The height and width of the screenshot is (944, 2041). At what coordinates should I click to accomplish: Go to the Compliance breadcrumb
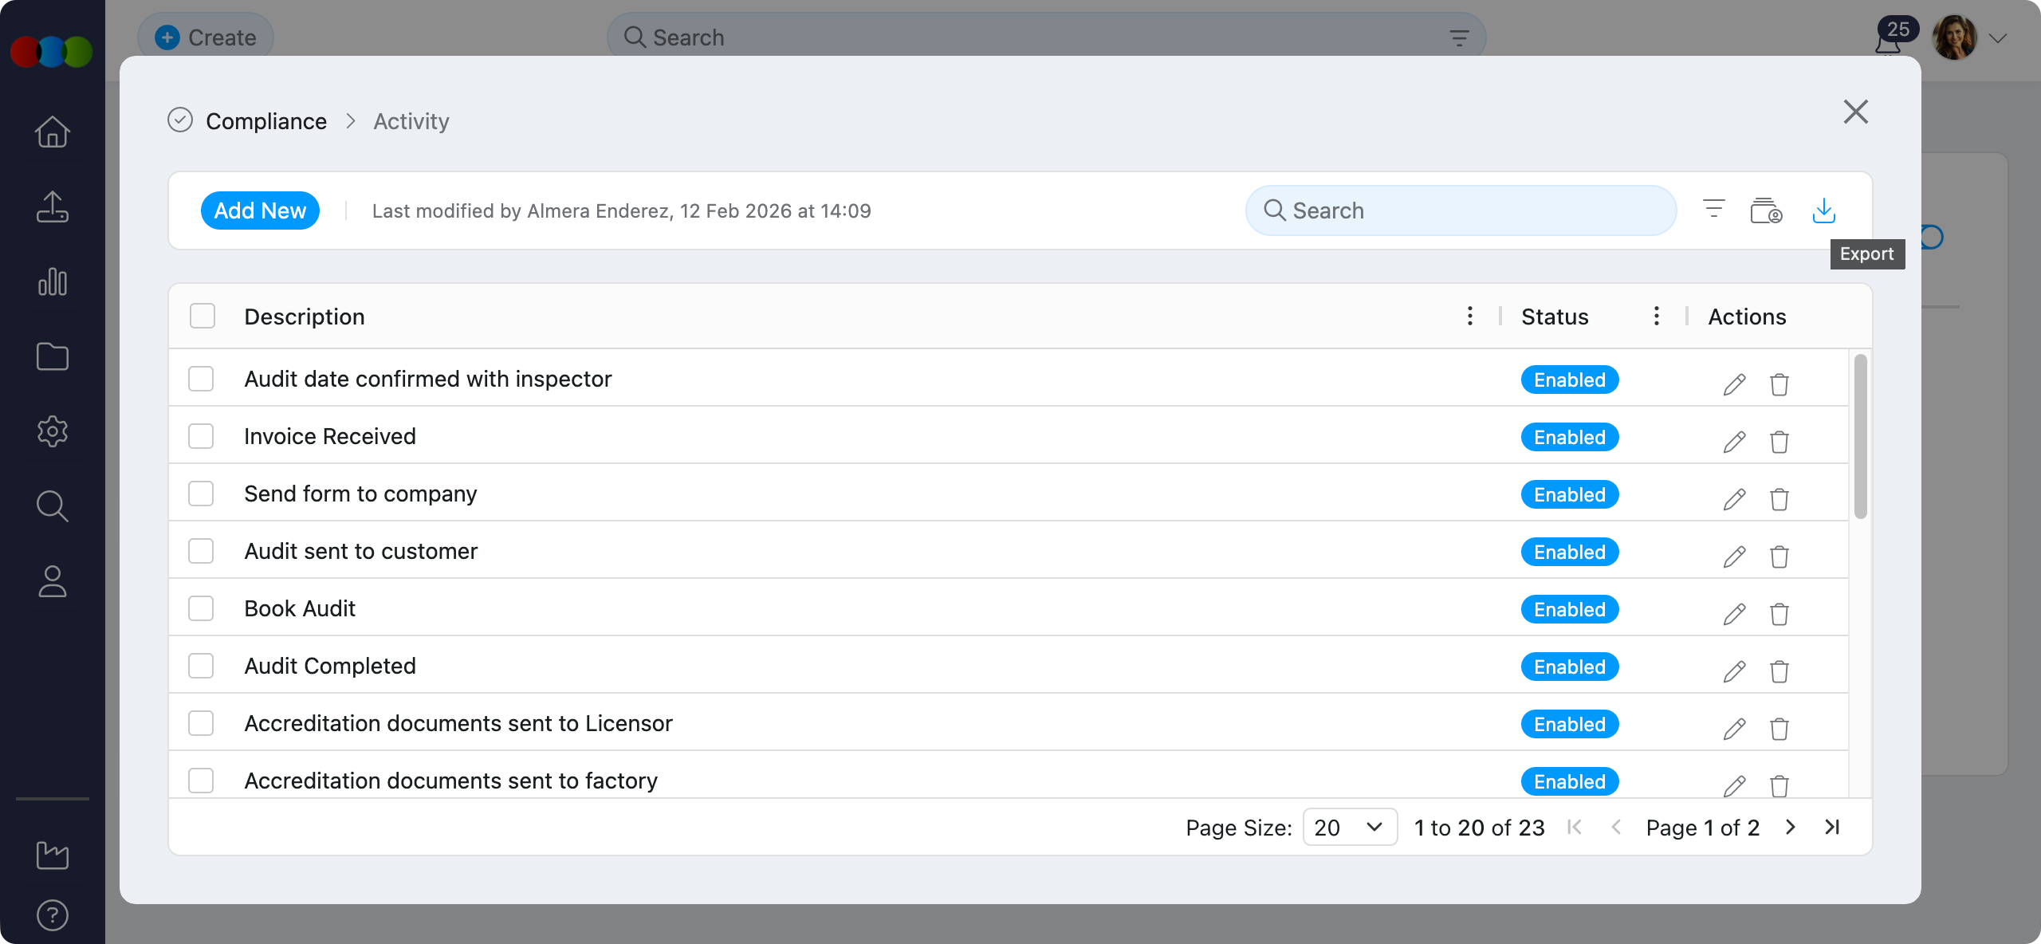265,121
